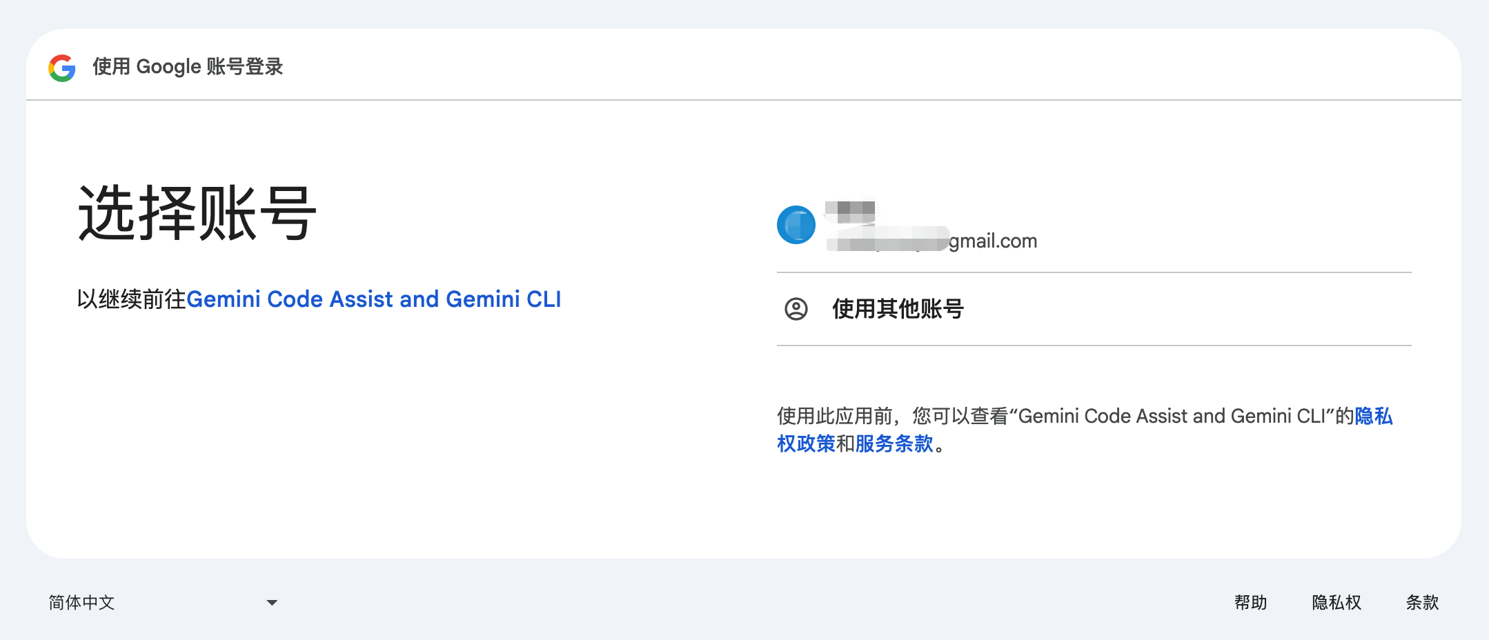Click the blue account avatar icon
The image size is (1489, 640).
pyautogui.click(x=795, y=225)
